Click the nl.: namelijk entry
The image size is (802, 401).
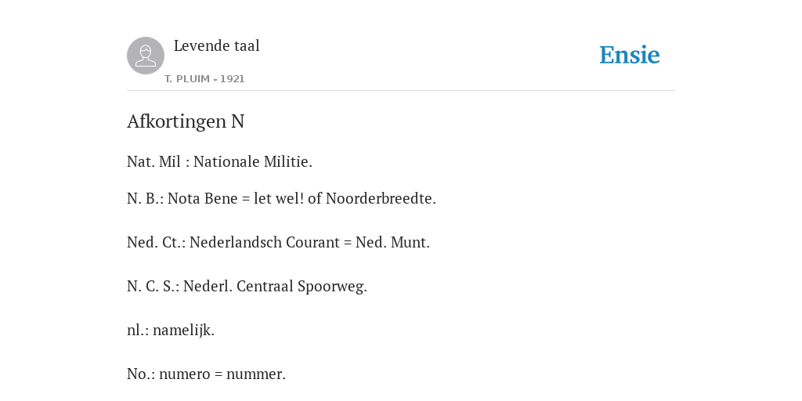point(171,331)
